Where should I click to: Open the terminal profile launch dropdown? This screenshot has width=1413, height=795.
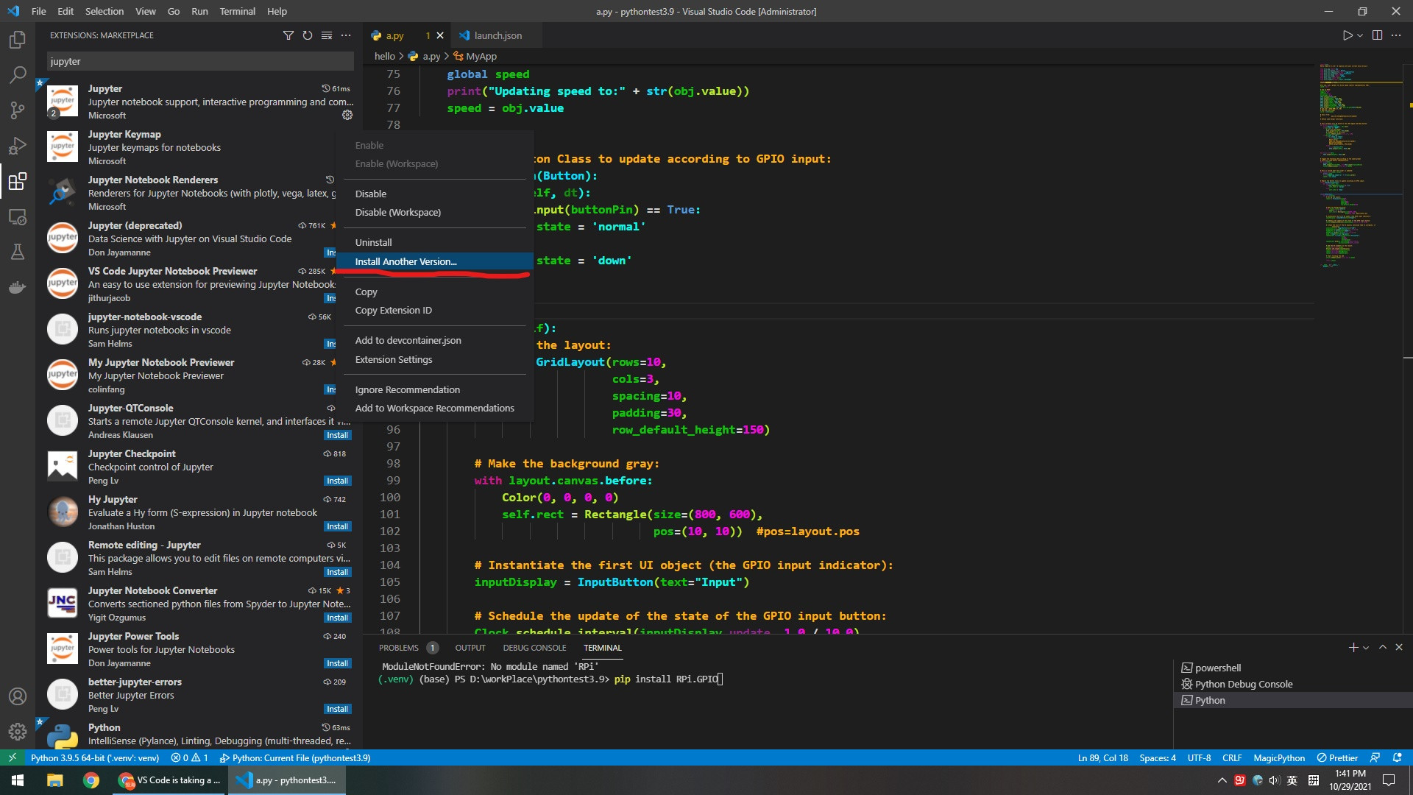(1366, 648)
